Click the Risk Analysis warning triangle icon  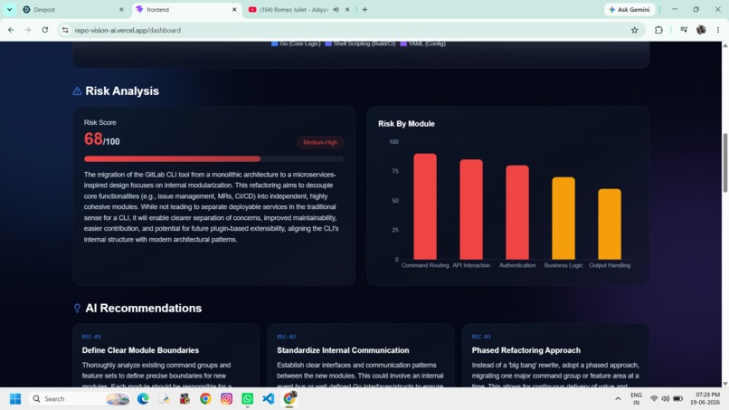(x=77, y=91)
